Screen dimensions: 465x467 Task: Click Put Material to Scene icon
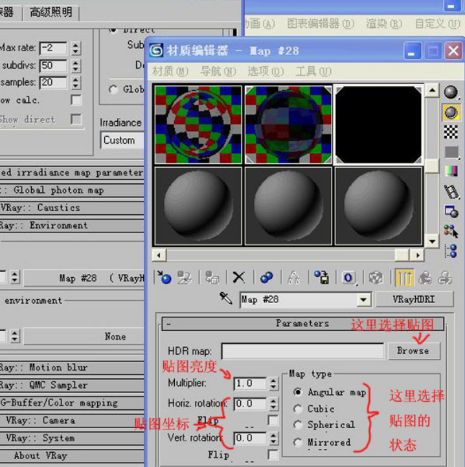click(x=185, y=278)
